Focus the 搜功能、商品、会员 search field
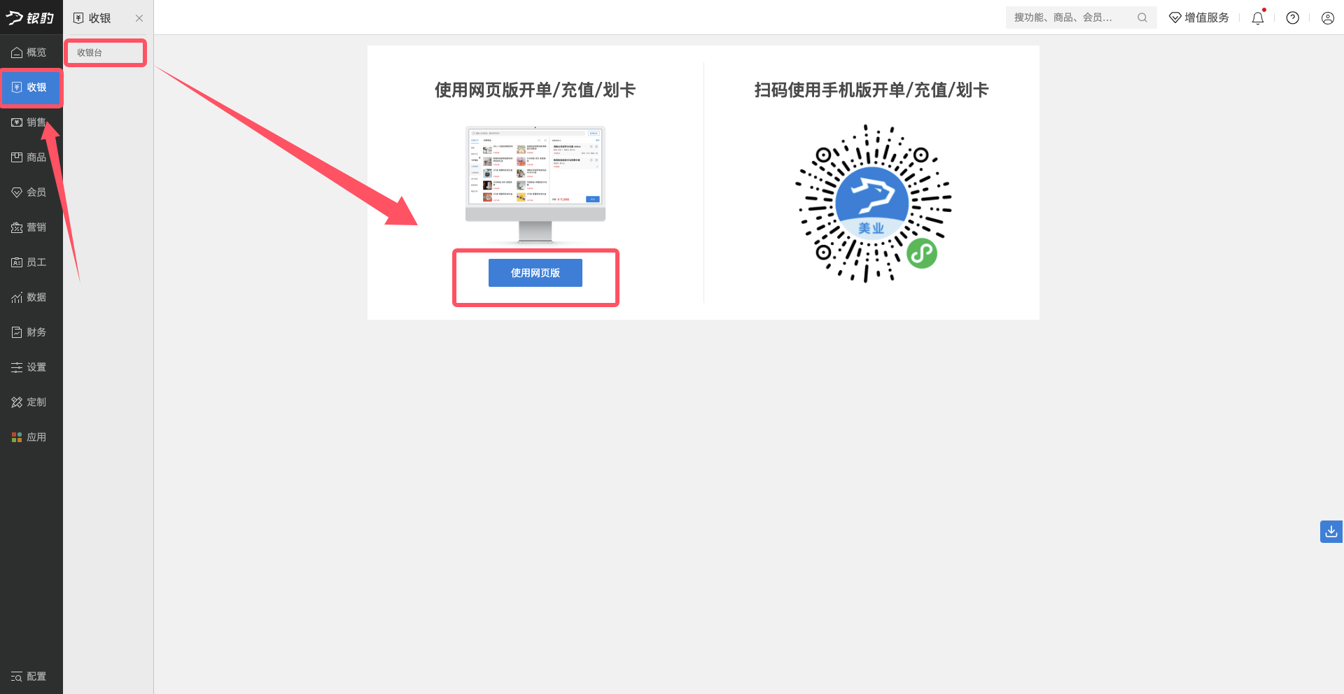Viewport: 1344px width, 694px height. [1081, 17]
